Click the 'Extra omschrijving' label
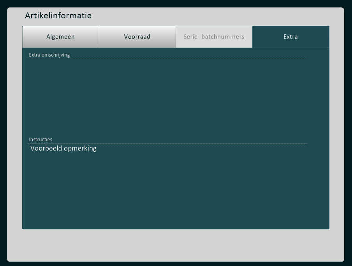The width and height of the screenshot is (352, 266). pyautogui.click(x=49, y=55)
